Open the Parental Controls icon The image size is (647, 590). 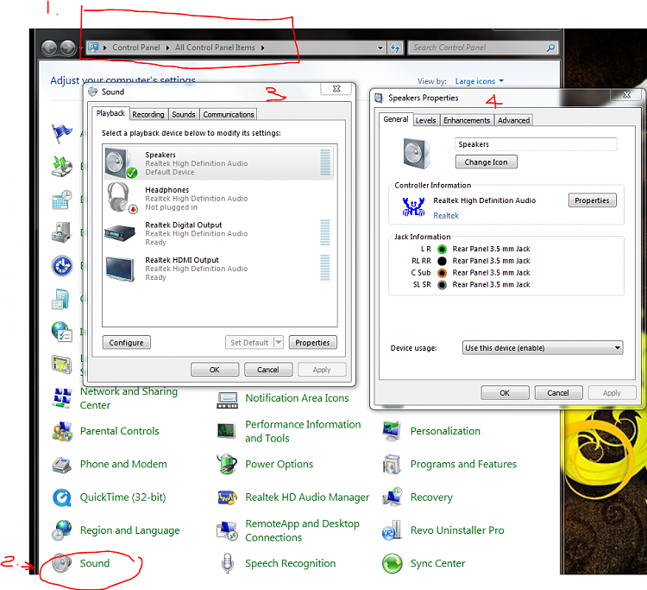(x=62, y=431)
